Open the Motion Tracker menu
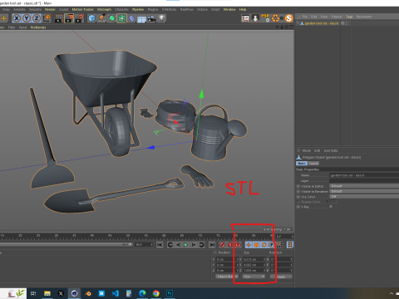 83,9
